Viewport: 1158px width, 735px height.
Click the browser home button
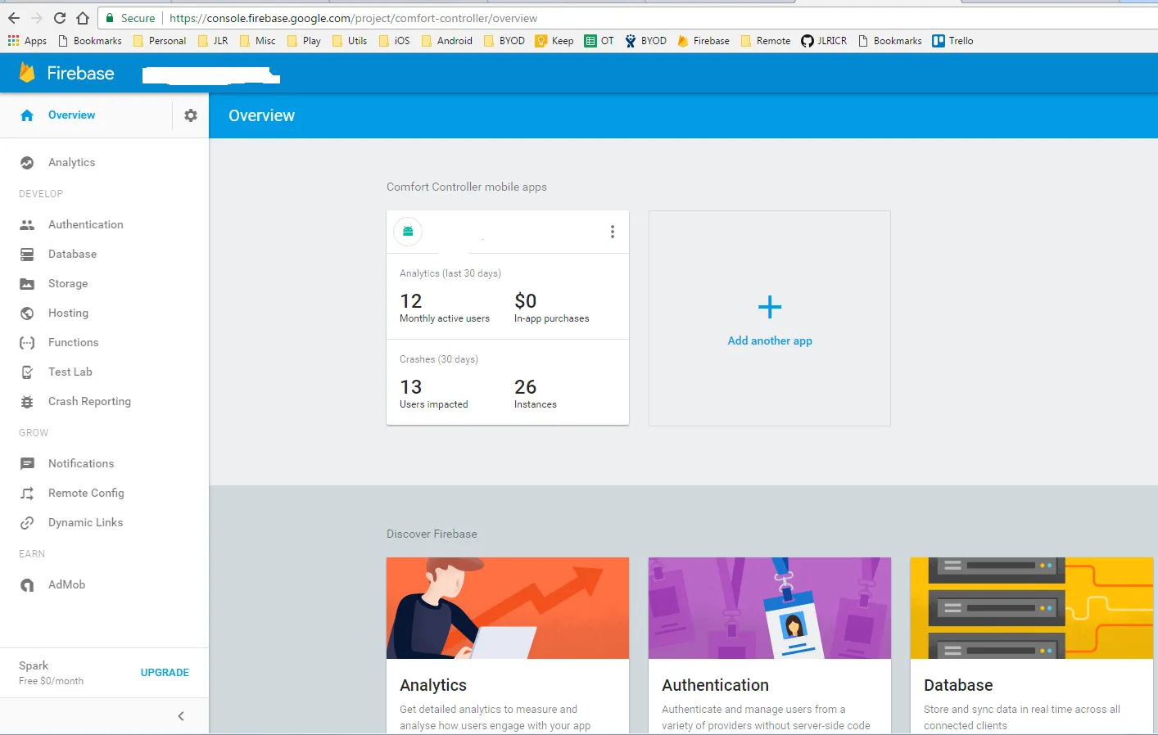click(83, 18)
